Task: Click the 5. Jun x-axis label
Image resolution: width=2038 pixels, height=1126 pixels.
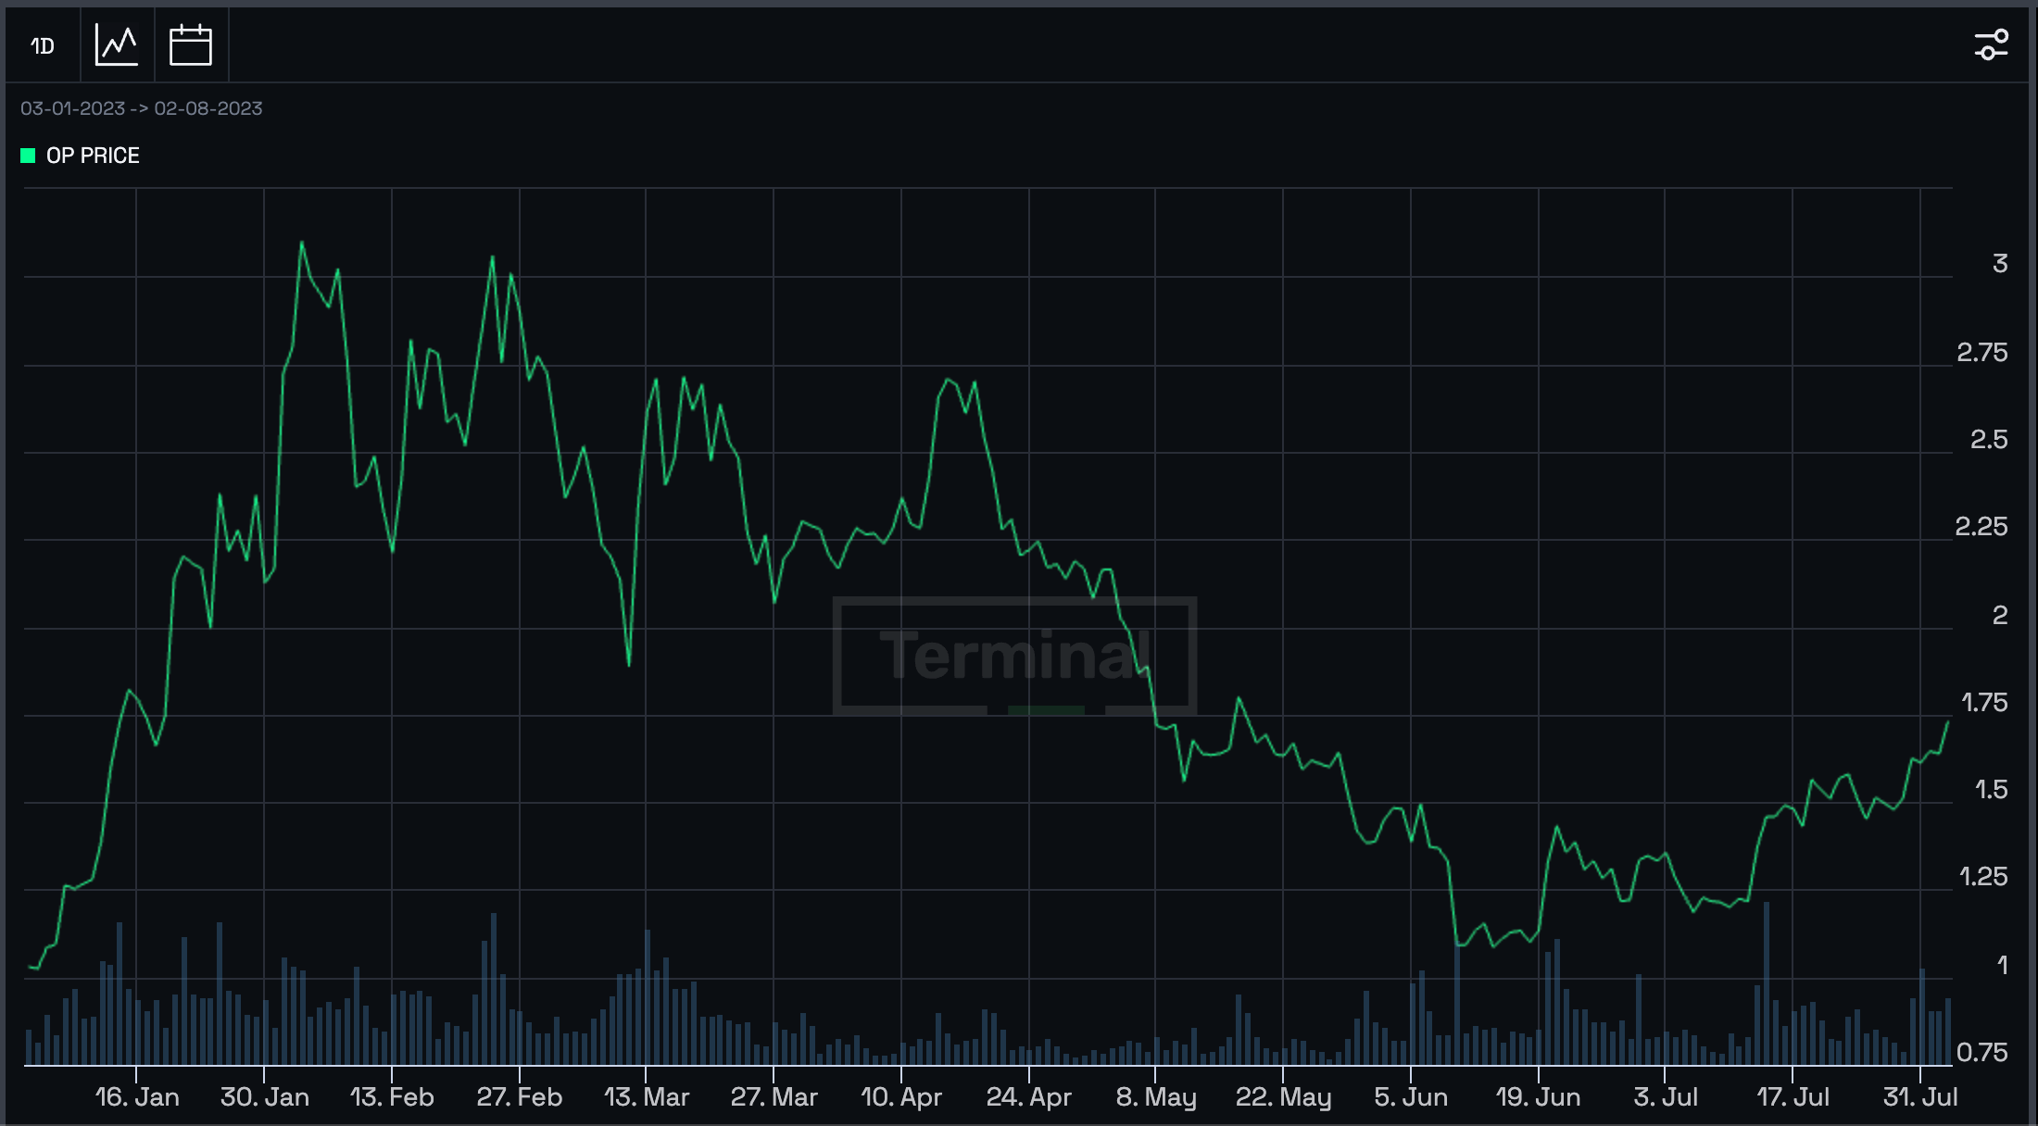Action: [1411, 1097]
